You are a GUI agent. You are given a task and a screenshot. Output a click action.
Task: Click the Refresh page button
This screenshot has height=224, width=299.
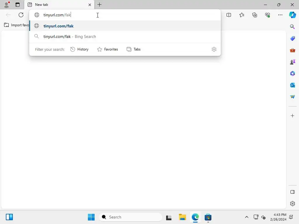[21, 15]
